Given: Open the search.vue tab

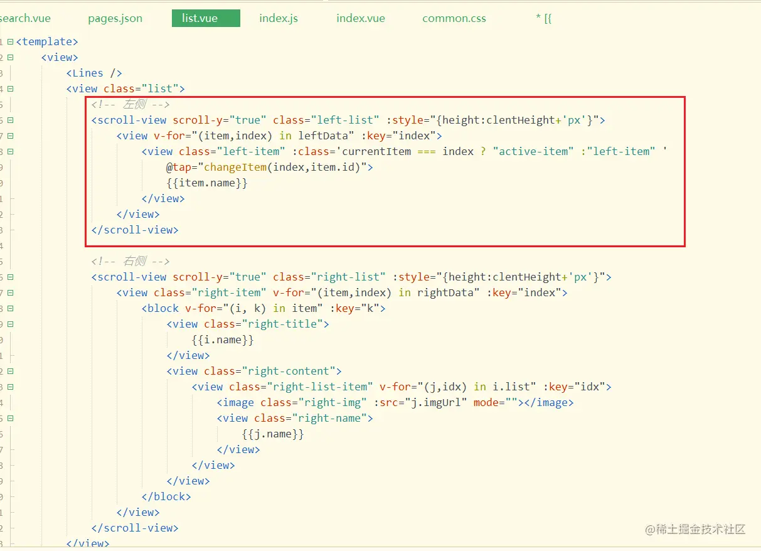Looking at the screenshot, I should coord(25,18).
